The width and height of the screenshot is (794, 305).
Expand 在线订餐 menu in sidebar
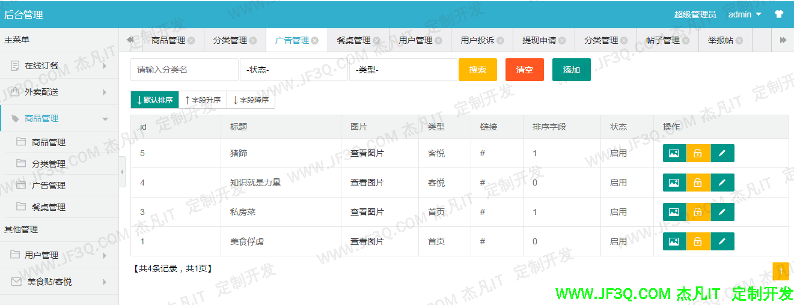click(59, 65)
